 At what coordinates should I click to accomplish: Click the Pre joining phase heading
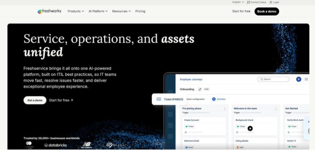pyautogui.click(x=192, y=109)
